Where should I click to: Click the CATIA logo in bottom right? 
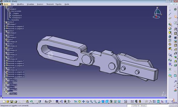pos(174,101)
